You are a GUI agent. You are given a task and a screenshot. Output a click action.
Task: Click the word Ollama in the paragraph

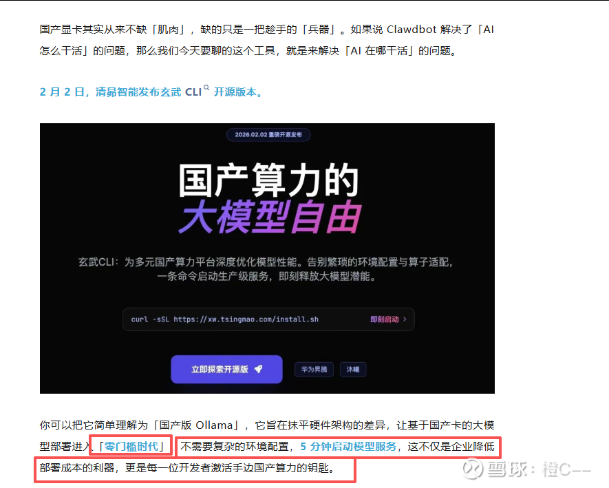[x=214, y=425]
